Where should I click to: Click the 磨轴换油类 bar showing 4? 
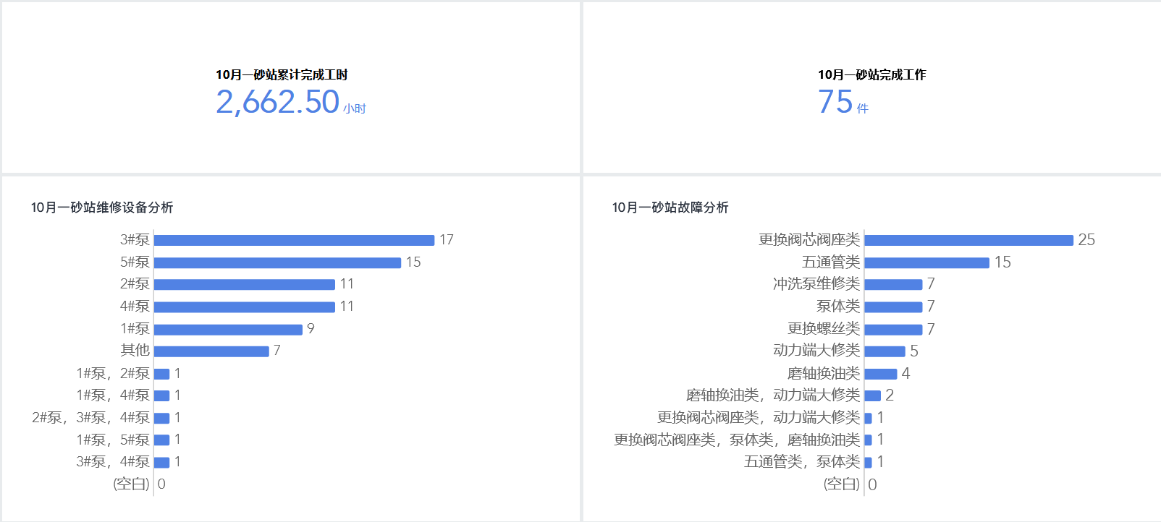pos(881,374)
